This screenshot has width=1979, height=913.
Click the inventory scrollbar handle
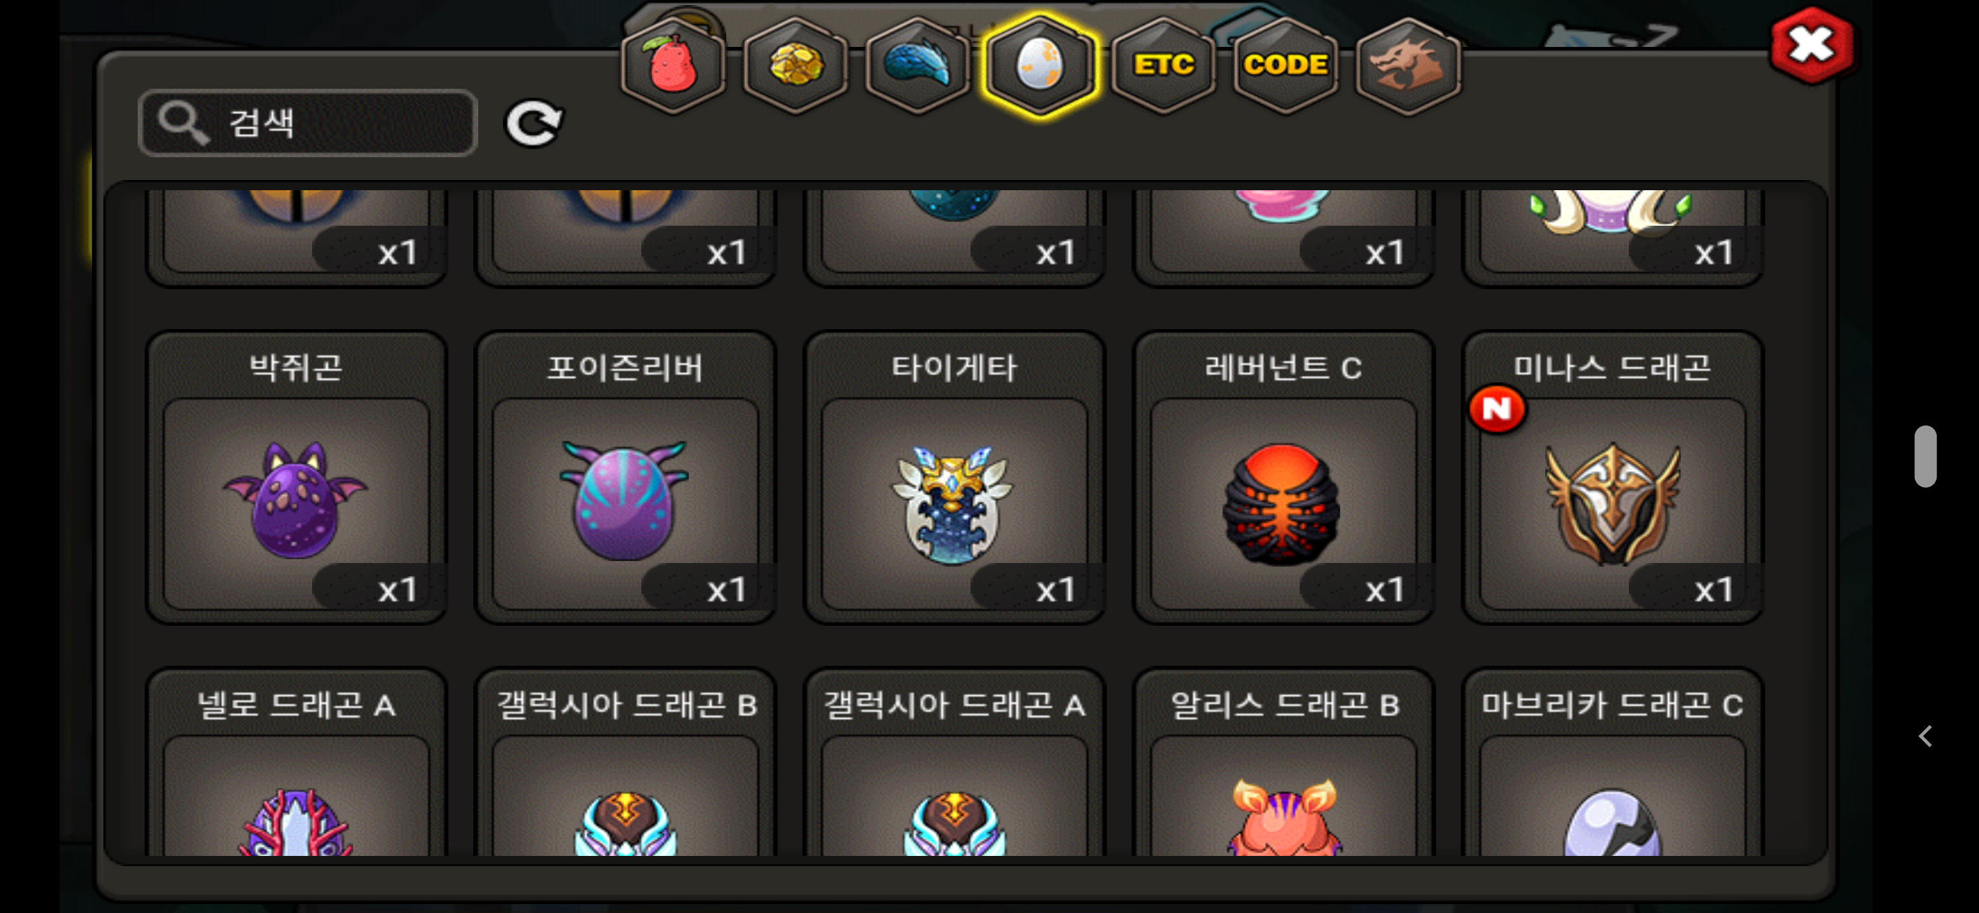coord(1924,456)
